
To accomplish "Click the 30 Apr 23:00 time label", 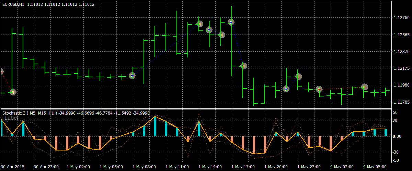I will (45, 167).
